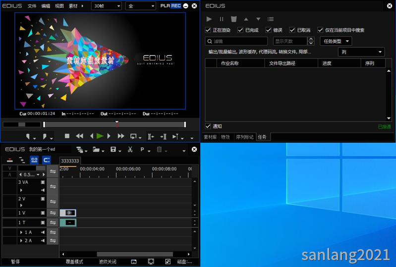396x267 pixels.
Task: Open the 列 dropdown
Action: point(361,52)
